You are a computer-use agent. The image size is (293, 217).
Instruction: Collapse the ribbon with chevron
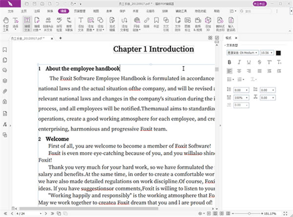click(290, 31)
